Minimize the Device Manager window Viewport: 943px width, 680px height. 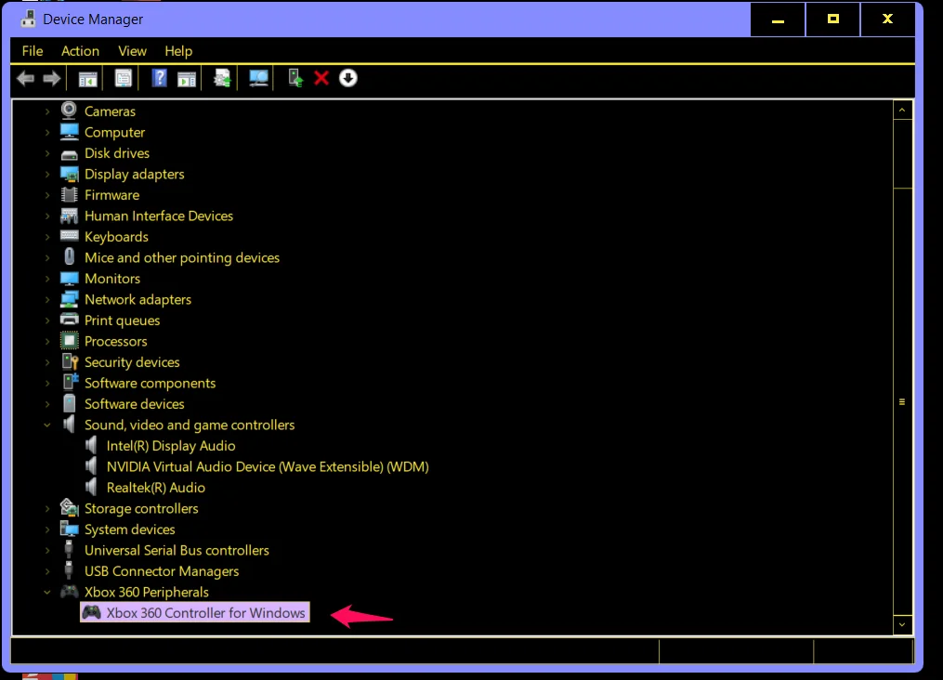[x=778, y=20]
